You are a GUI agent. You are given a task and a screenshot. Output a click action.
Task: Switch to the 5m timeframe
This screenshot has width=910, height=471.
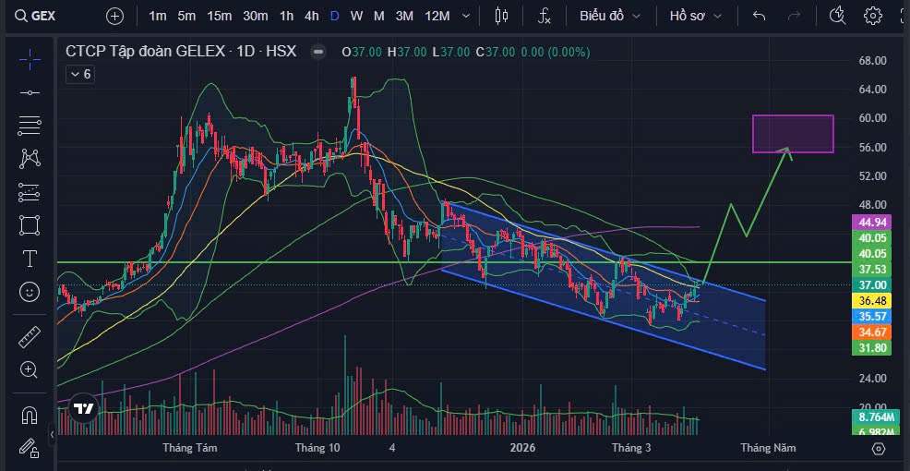pyautogui.click(x=186, y=16)
